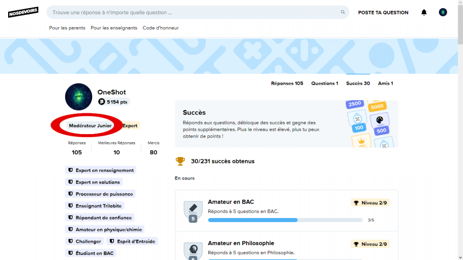Click the Amateur en BAC badge icon

click(x=193, y=211)
